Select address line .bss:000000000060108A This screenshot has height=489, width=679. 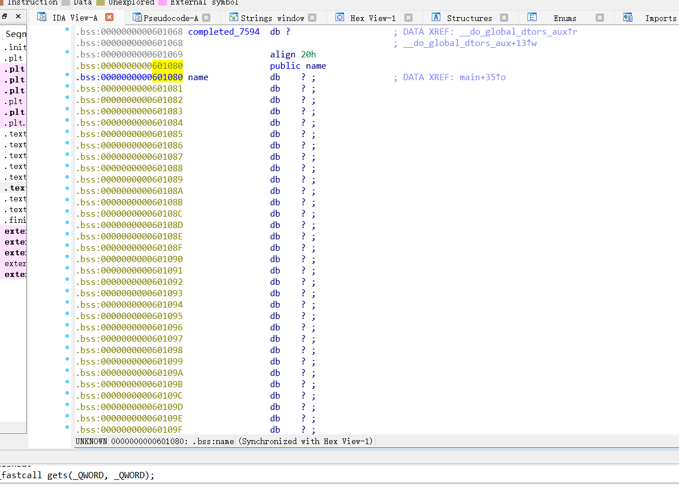[129, 191]
